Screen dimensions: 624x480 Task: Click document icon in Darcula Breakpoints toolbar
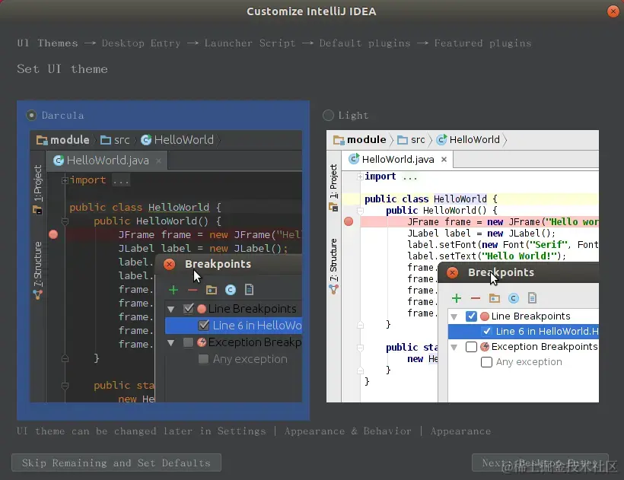[249, 290]
